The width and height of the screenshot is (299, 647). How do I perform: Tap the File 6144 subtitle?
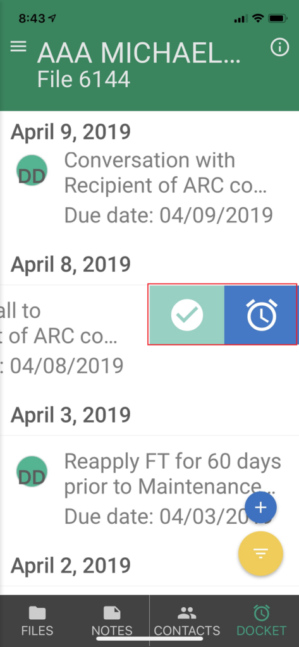(x=84, y=80)
